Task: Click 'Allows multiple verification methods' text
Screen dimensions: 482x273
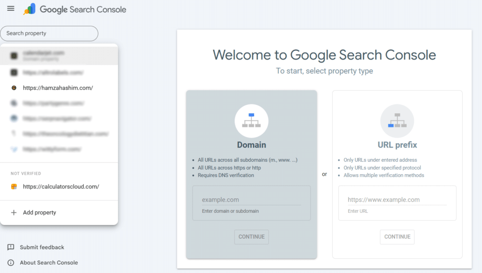Action: point(384,175)
